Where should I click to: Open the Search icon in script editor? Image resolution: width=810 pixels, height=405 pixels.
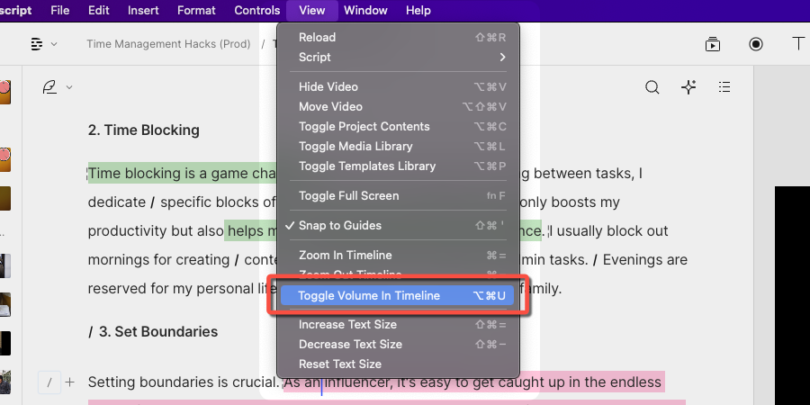click(652, 87)
